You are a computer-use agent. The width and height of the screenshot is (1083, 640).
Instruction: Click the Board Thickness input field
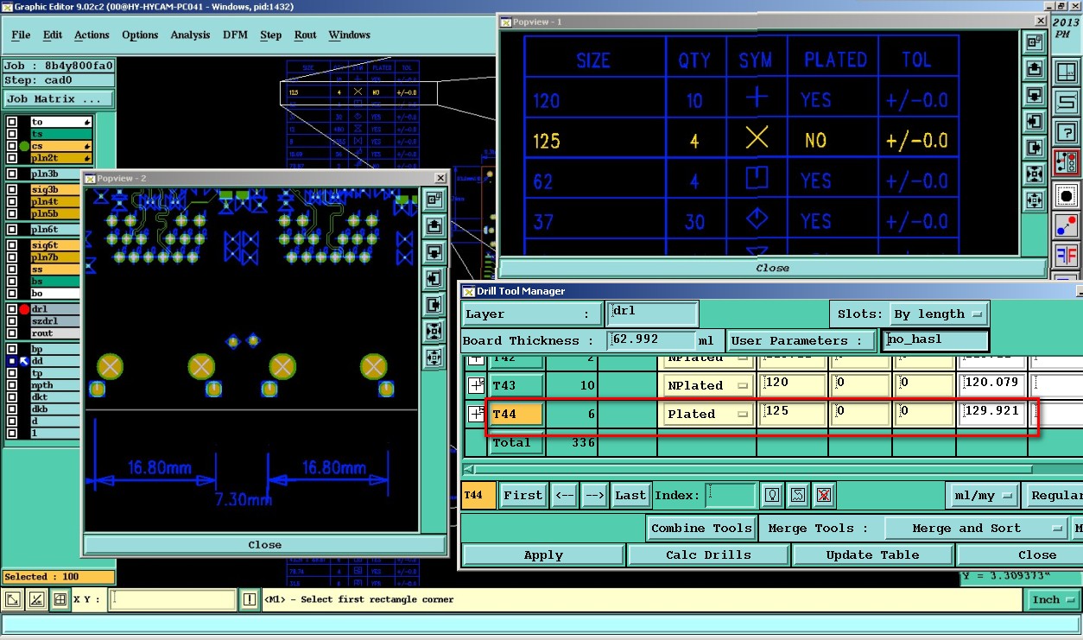[652, 339]
